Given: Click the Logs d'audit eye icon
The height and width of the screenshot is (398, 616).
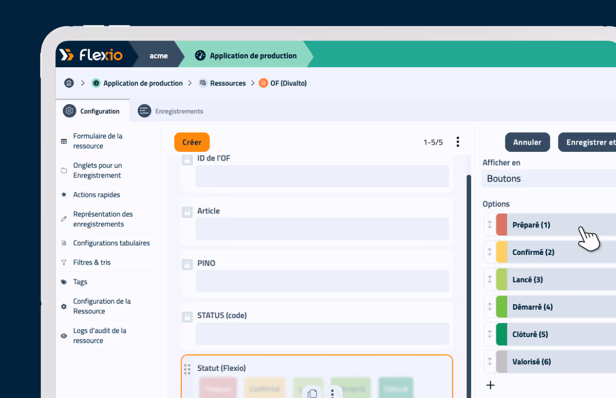Looking at the screenshot, I should click(x=64, y=335).
